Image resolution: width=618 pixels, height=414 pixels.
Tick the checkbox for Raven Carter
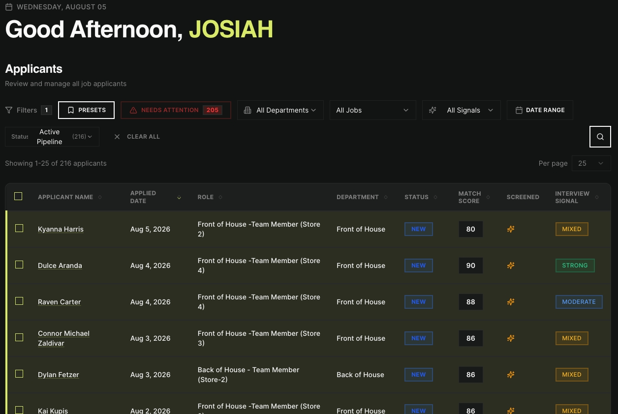19,301
